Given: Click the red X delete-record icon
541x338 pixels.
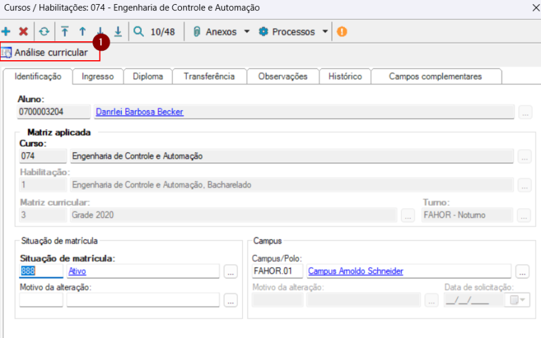Looking at the screenshot, I should pos(23,32).
